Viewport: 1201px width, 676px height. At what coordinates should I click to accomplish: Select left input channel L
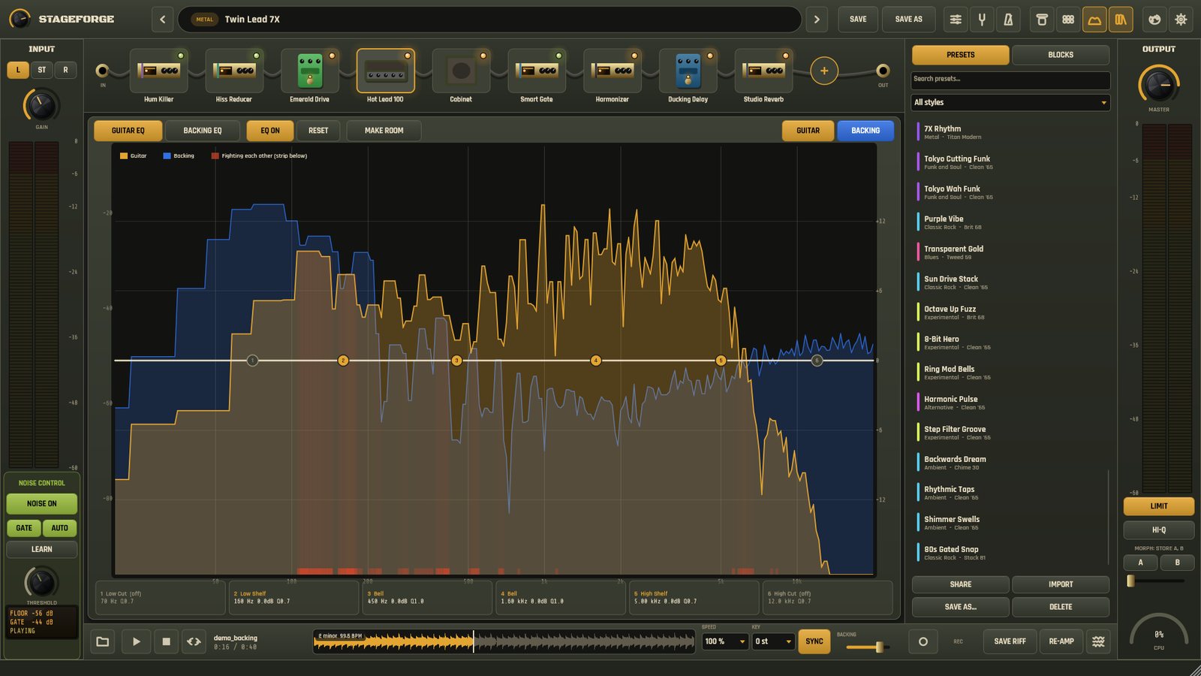pyautogui.click(x=18, y=70)
